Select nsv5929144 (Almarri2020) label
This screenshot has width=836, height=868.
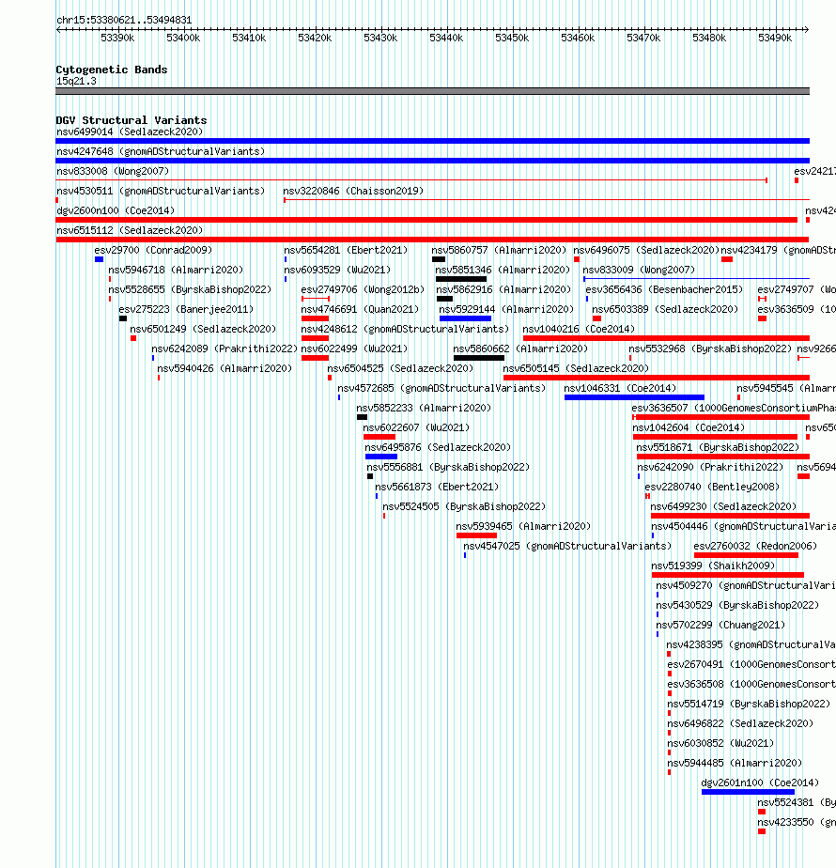506,309
